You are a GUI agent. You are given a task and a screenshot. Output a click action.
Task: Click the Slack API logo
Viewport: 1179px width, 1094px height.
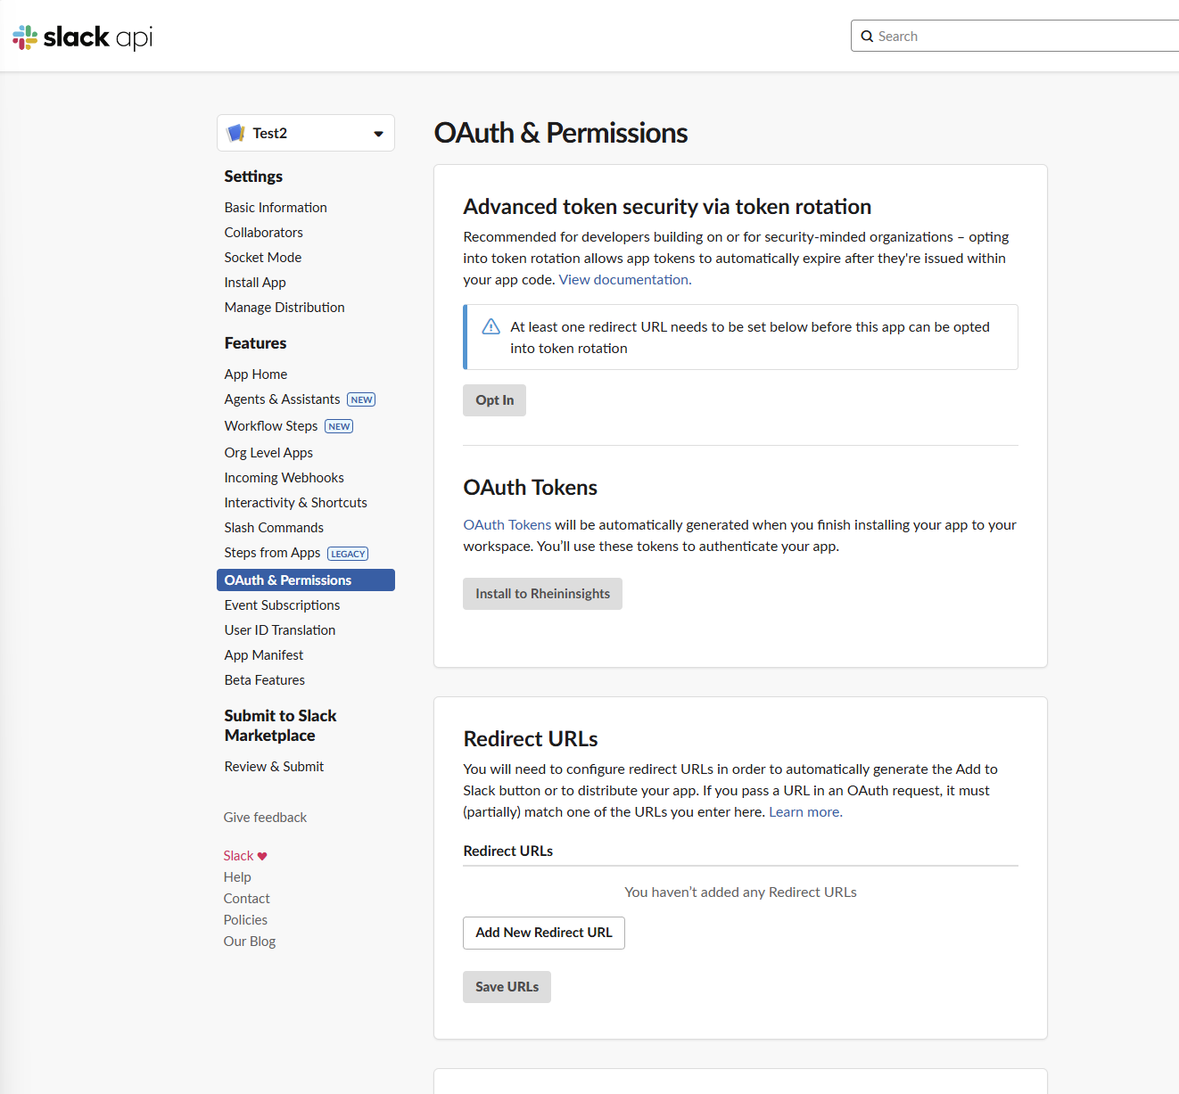[x=82, y=37]
